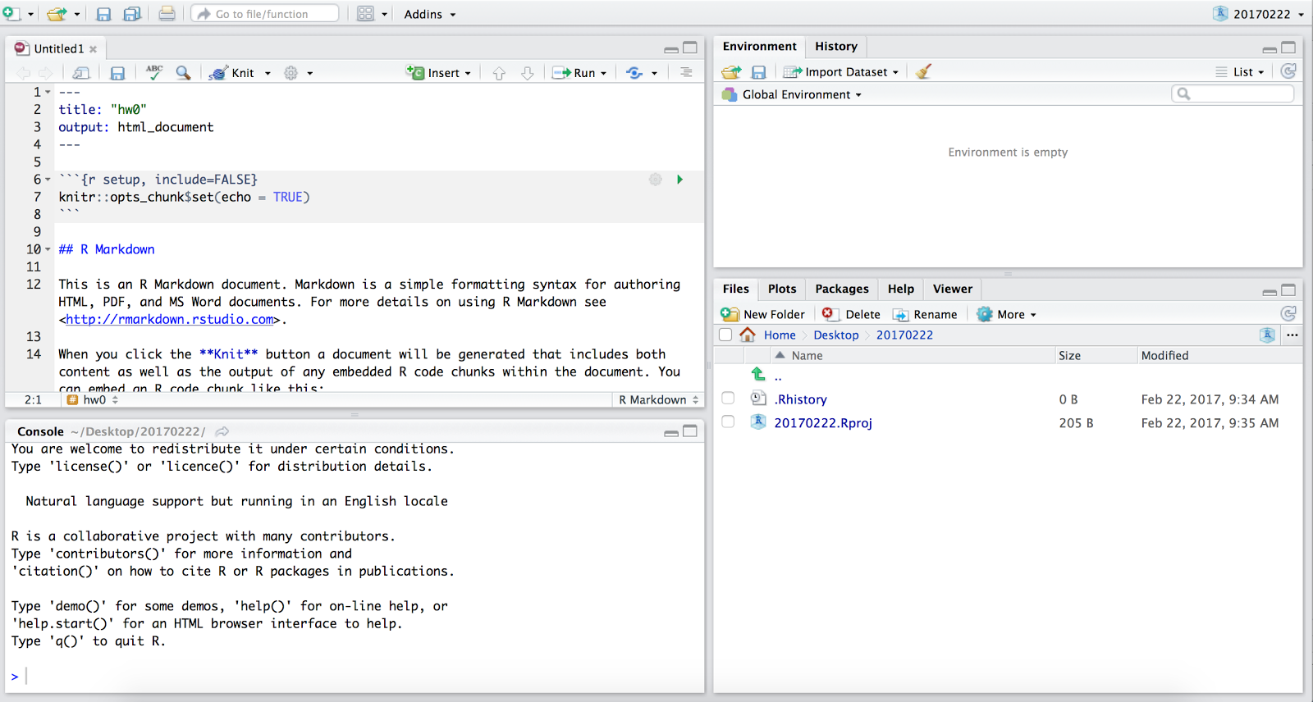
Task: Open the Packages tab
Action: (x=842, y=289)
